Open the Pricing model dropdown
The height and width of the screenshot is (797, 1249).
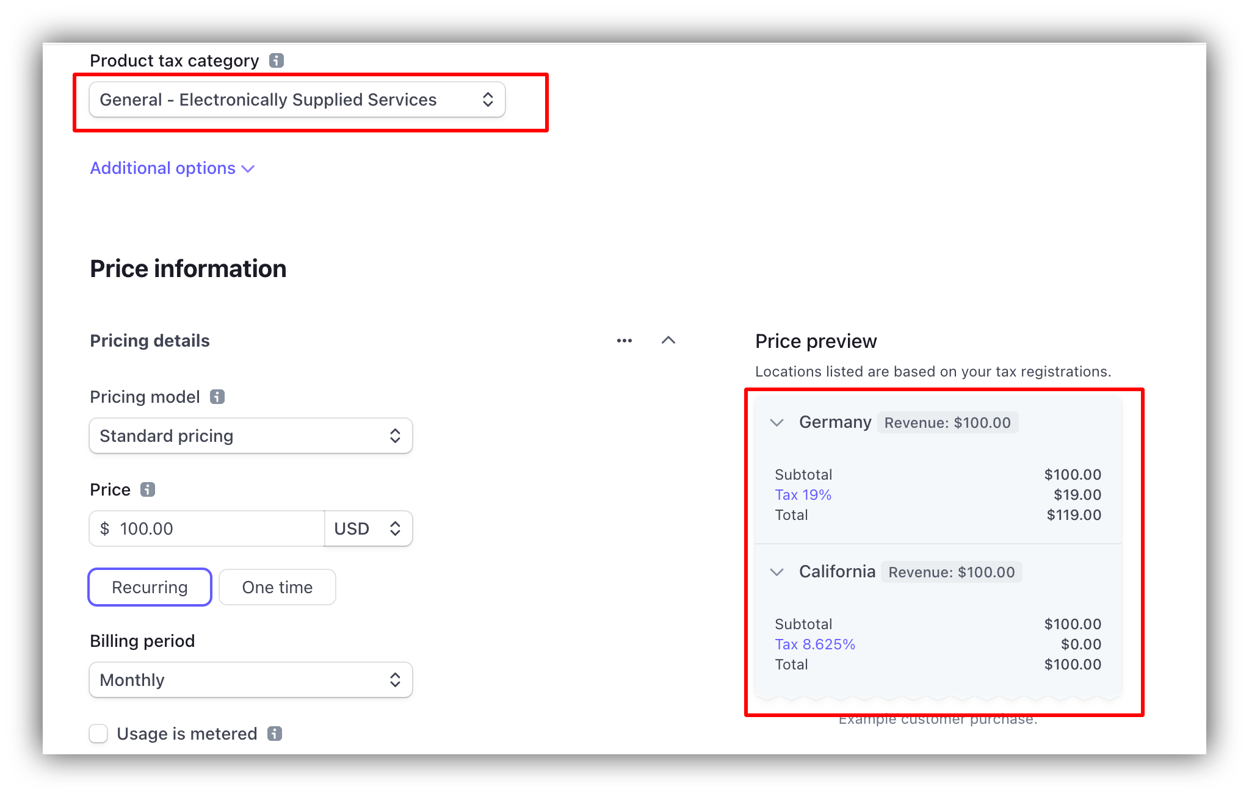[250, 436]
